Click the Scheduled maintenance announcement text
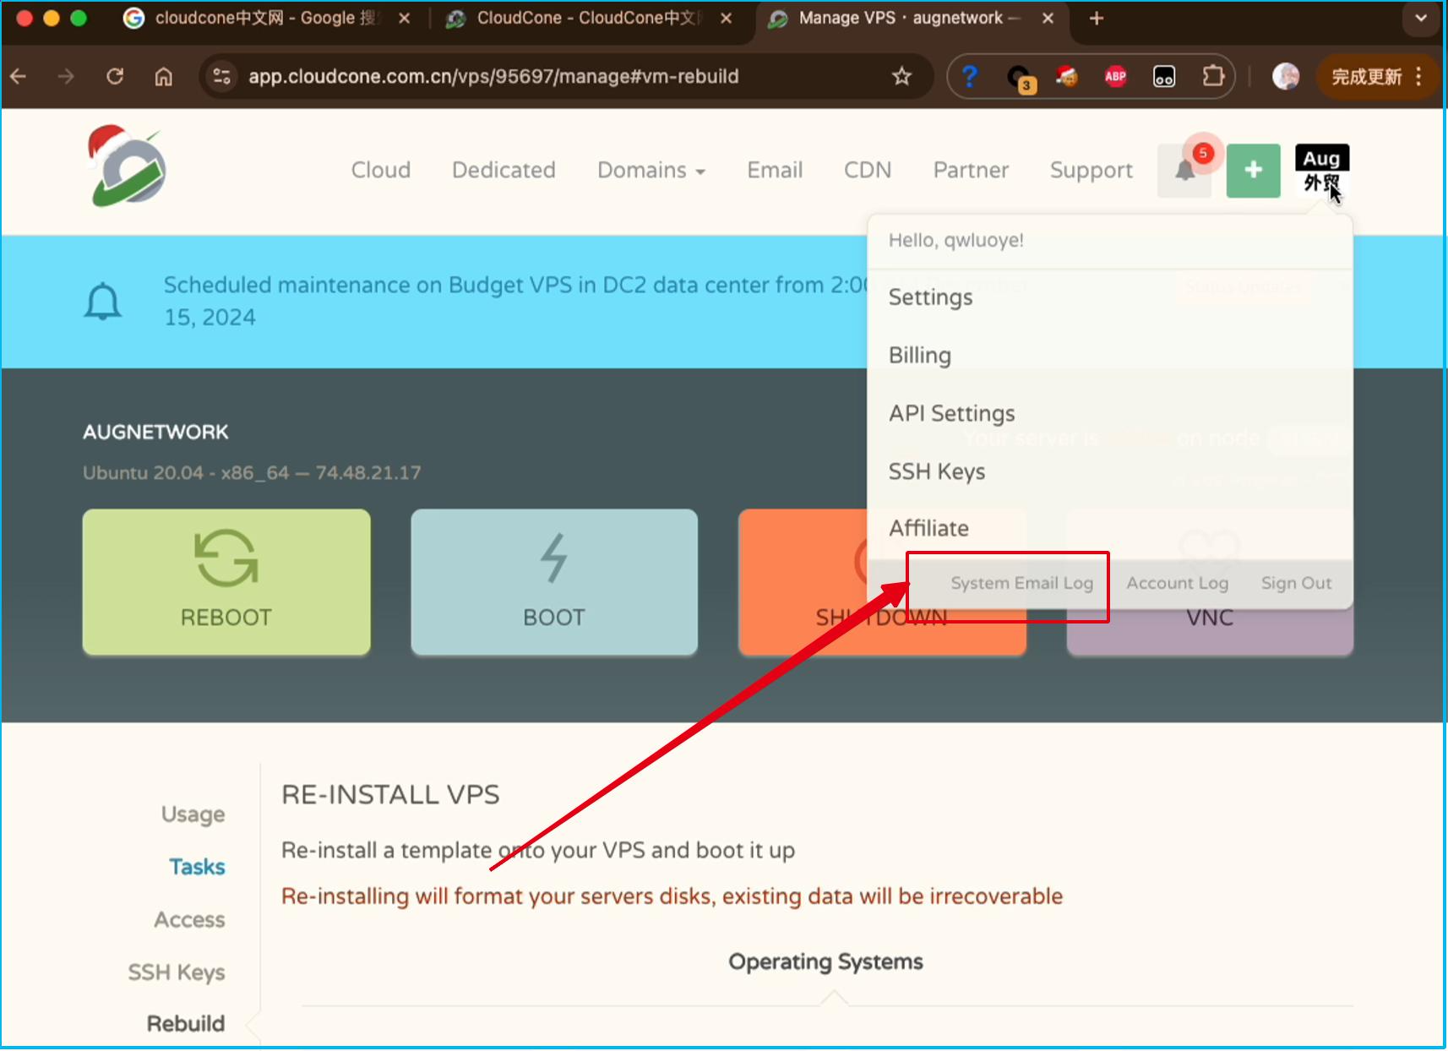The height and width of the screenshot is (1051, 1448). coord(515,301)
